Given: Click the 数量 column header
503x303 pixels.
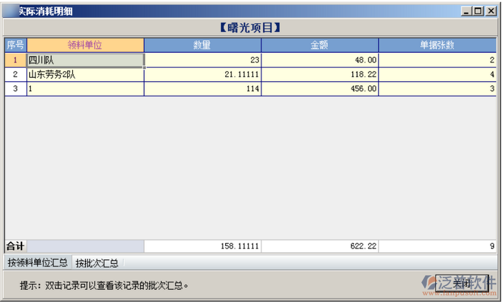Looking at the screenshot, I should pyautogui.click(x=202, y=45).
